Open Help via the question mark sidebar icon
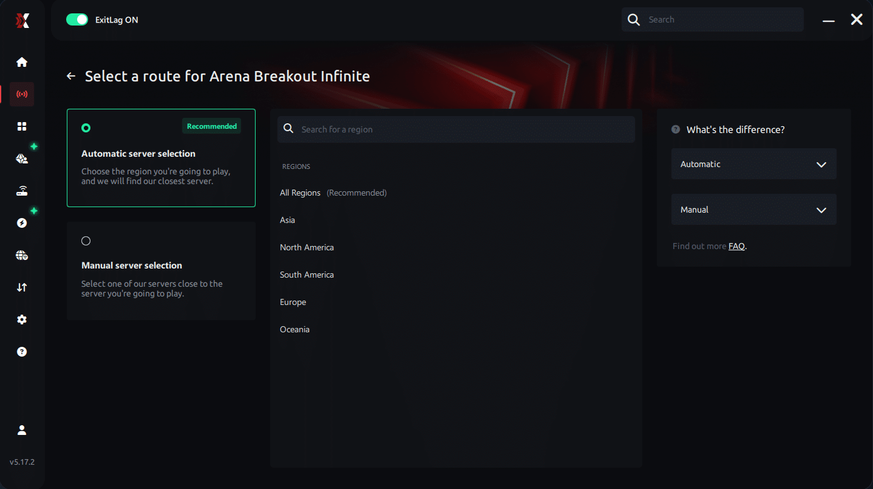Viewport: 873px width, 489px height. [x=22, y=352]
